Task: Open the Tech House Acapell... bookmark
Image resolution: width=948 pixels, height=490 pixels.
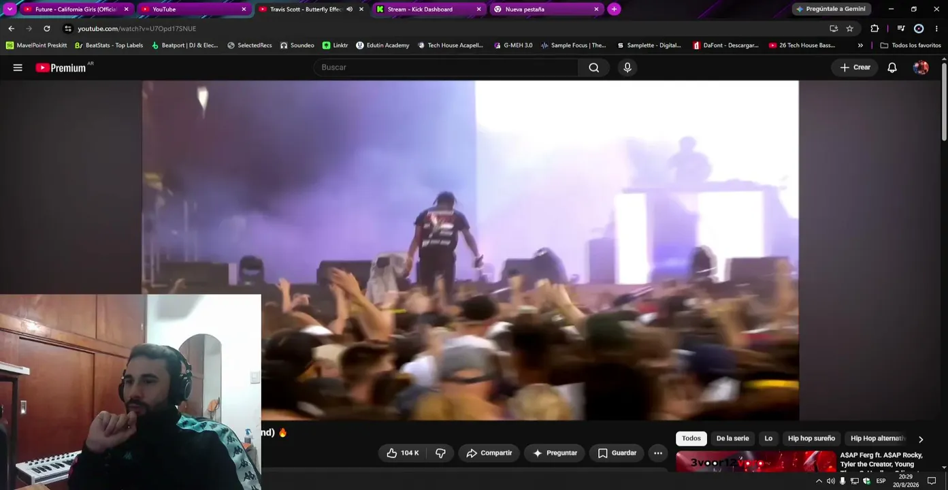Action: point(451,46)
